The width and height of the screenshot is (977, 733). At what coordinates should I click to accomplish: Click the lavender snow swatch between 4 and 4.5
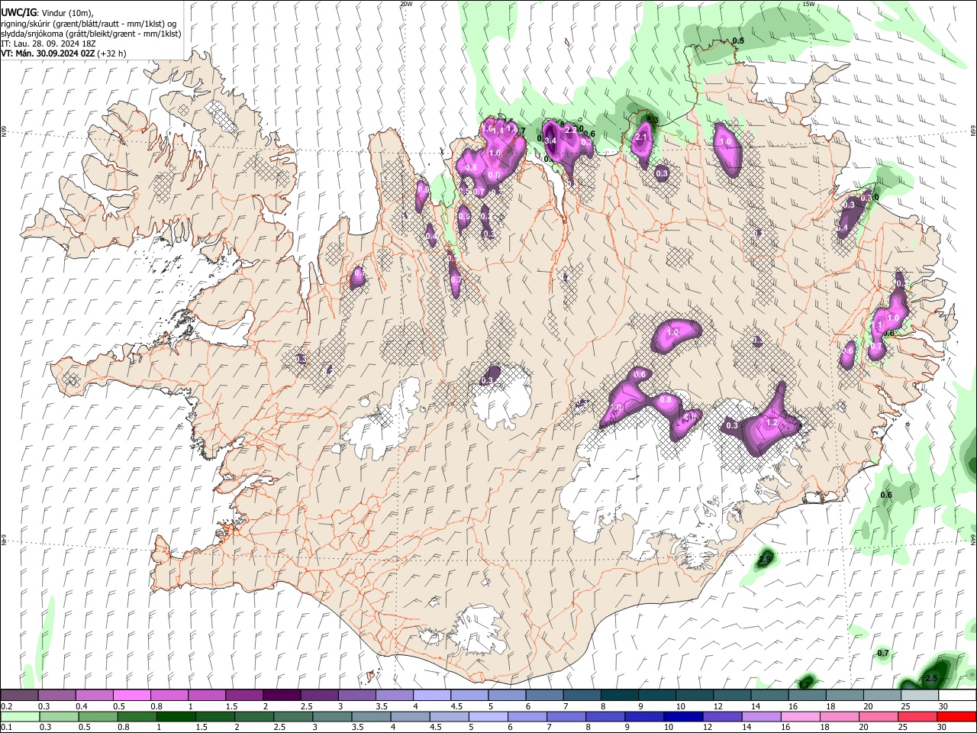click(432, 695)
